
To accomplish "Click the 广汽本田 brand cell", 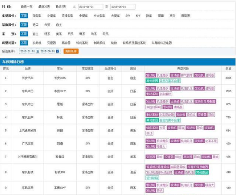I will click(x=28, y=144).
